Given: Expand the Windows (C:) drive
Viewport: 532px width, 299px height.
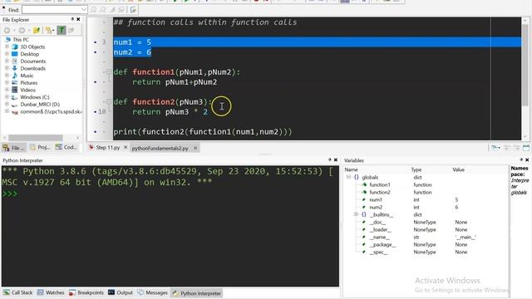Looking at the screenshot, I should 7,97.
